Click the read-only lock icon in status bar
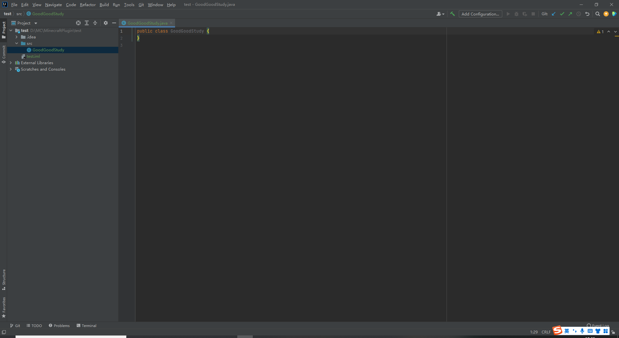619x338 pixels. 613,332
